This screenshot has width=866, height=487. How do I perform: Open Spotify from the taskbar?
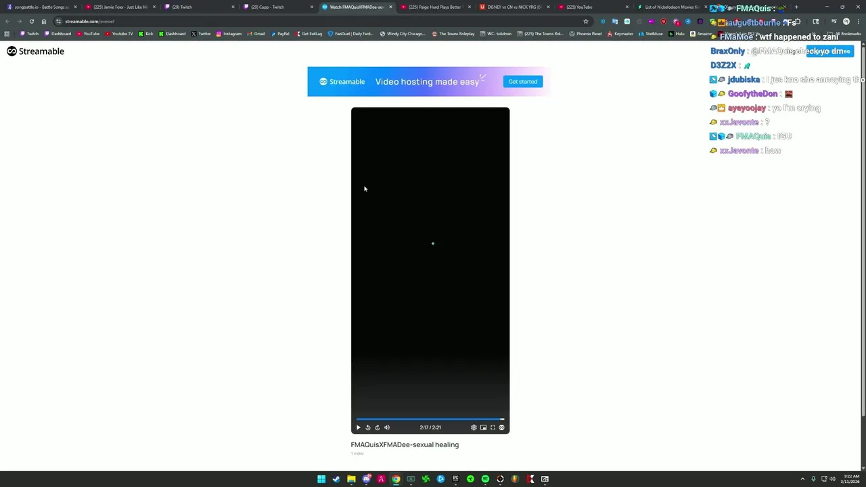pos(485,479)
